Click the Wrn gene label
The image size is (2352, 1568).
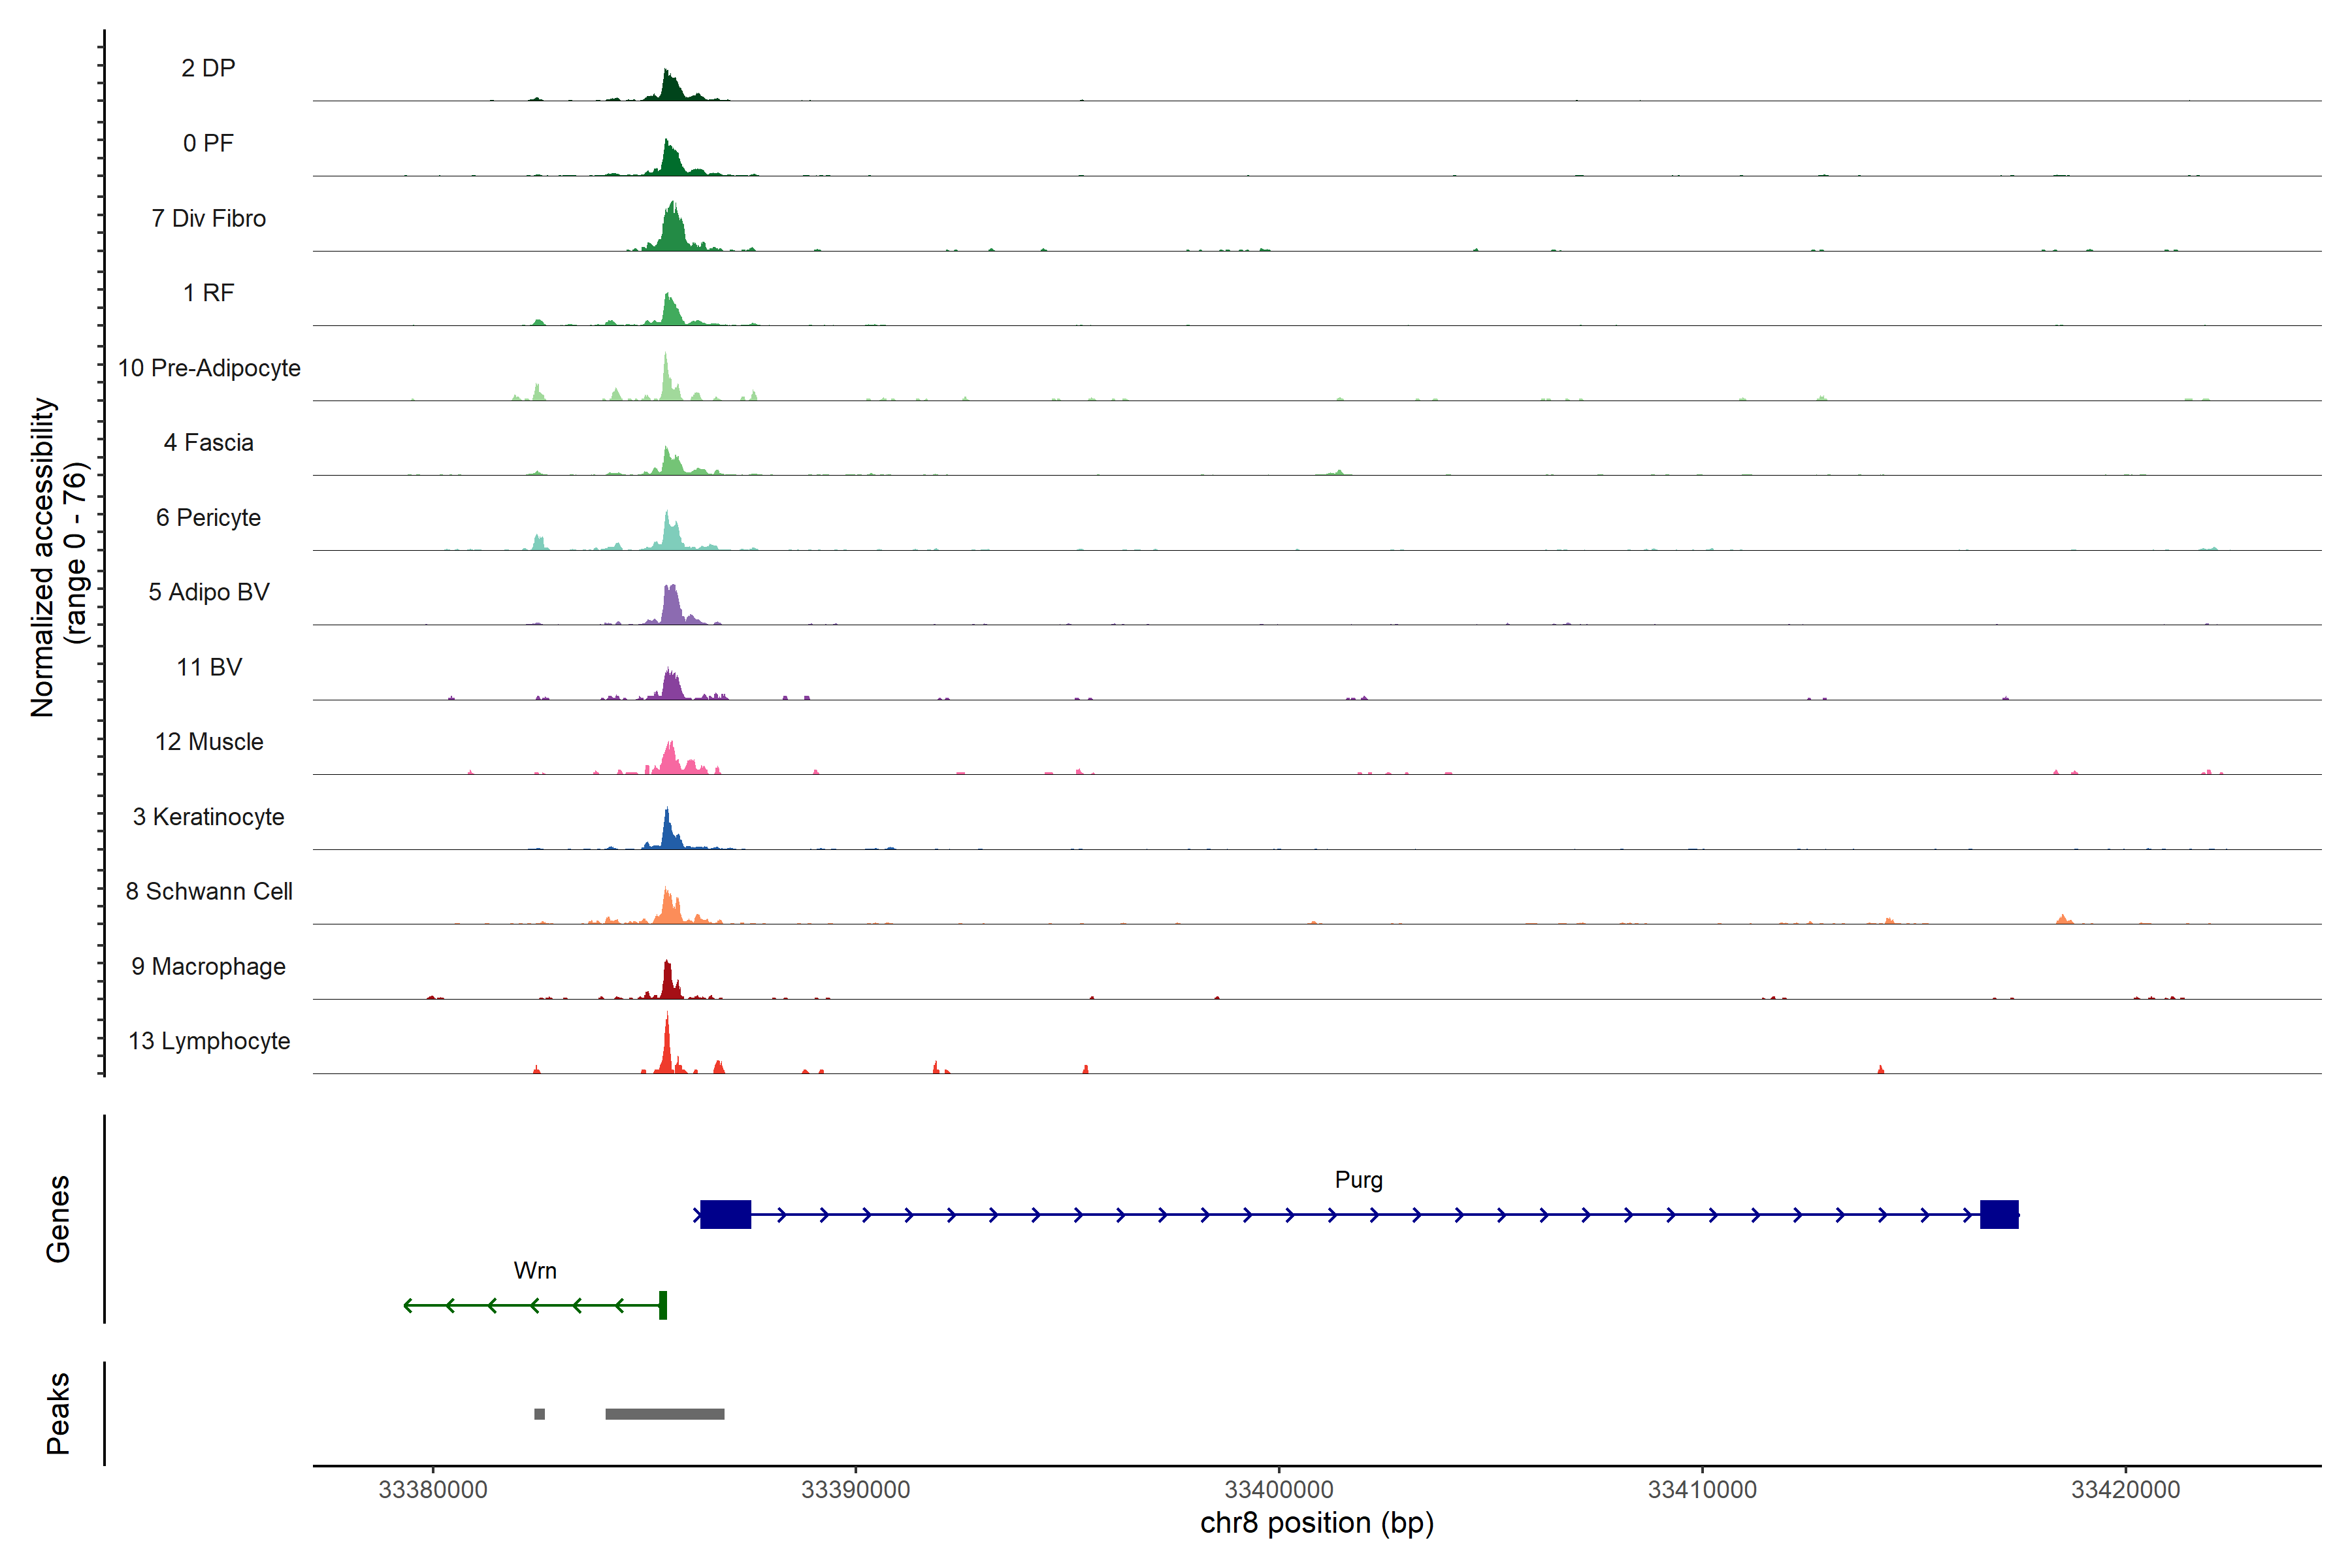[535, 1271]
